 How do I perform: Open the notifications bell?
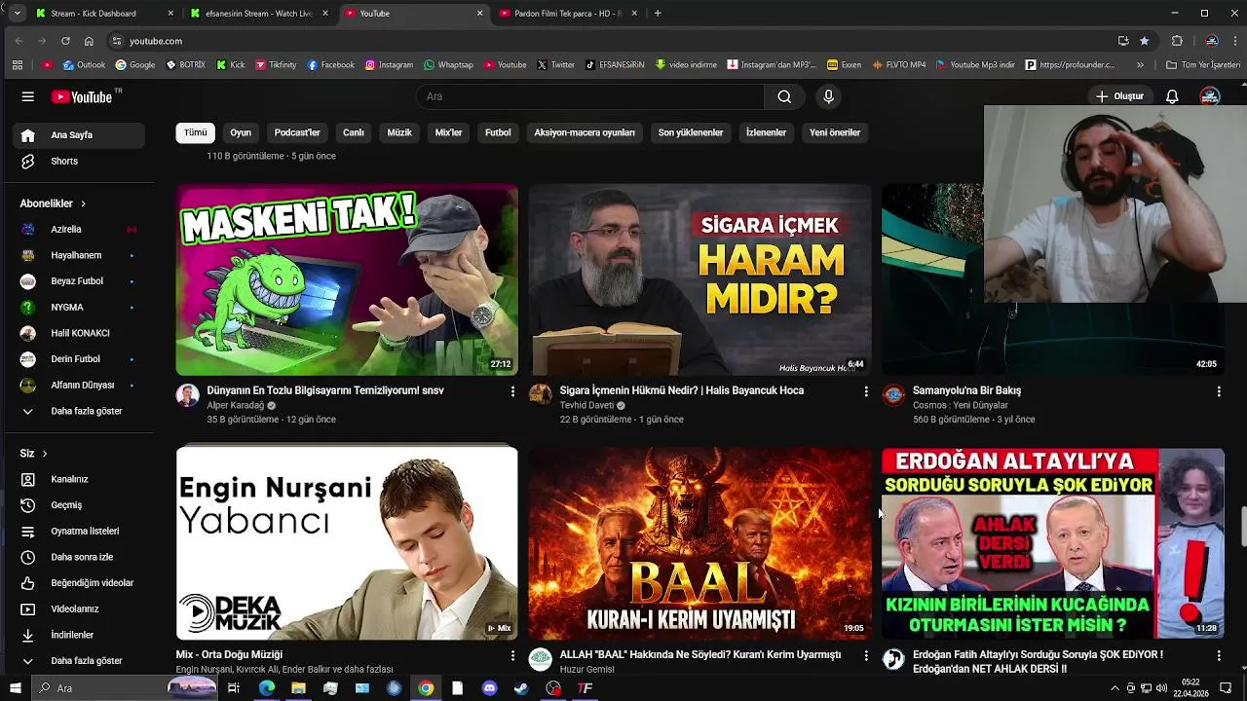coord(1172,96)
